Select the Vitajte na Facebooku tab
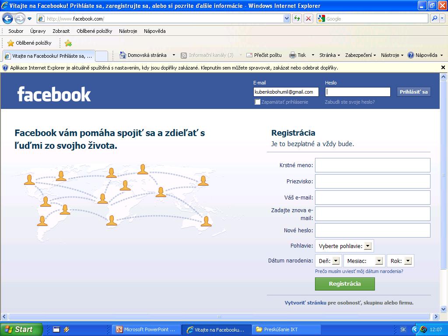 49,56
